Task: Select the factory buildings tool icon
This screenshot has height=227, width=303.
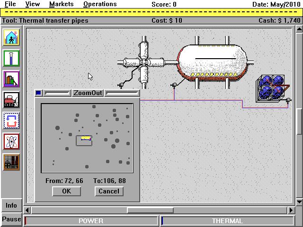Action: [11, 79]
